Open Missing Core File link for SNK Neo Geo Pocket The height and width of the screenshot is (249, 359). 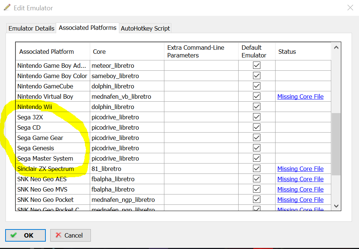pyautogui.click(x=300, y=200)
